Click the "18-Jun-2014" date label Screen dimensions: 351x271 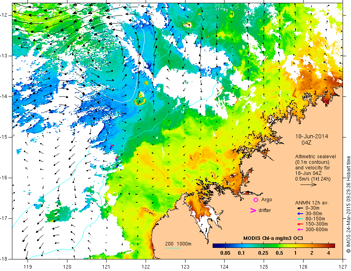(312, 136)
